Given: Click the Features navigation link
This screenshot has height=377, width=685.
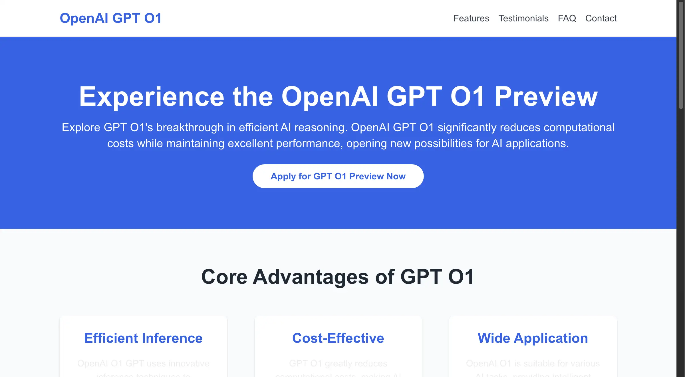Looking at the screenshot, I should [471, 18].
